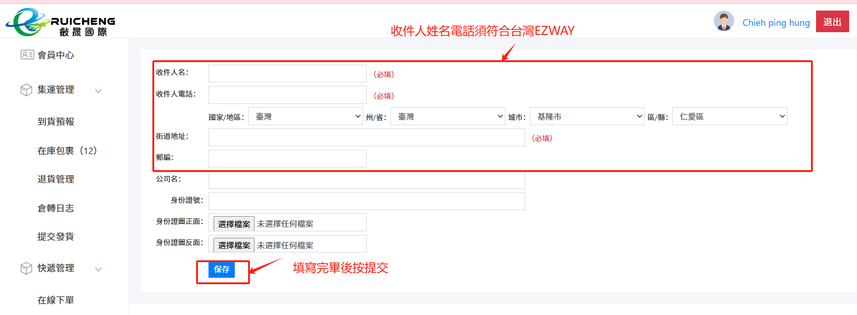Collapse the 快遞管理 chevron

point(98,269)
